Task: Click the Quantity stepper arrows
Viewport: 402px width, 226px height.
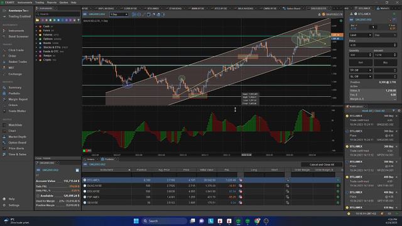Action: tap(370, 55)
